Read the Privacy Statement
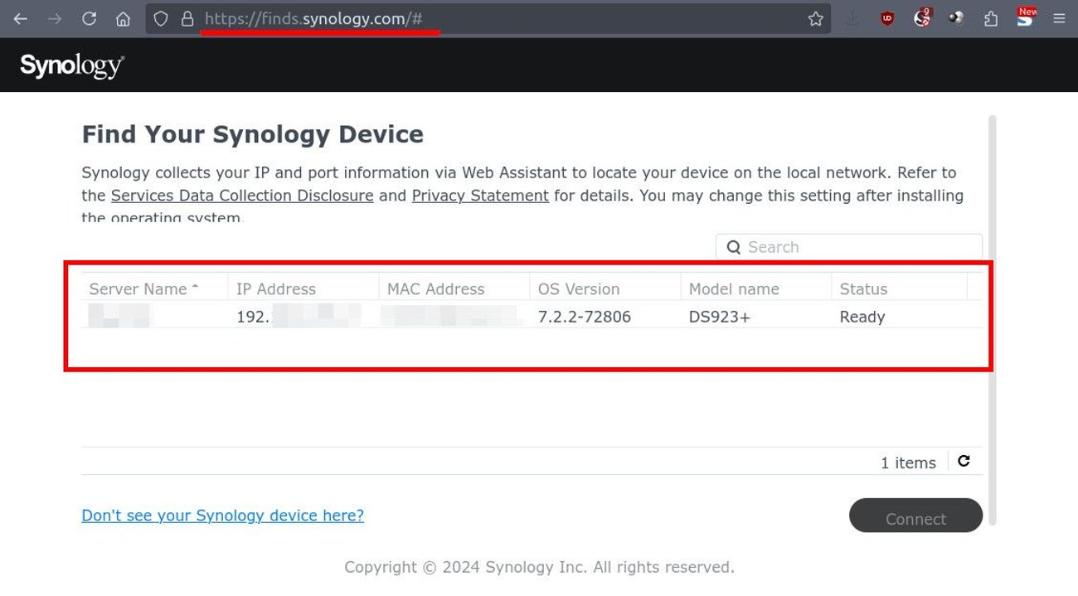Image resolution: width=1078 pixels, height=596 pixels. click(479, 196)
